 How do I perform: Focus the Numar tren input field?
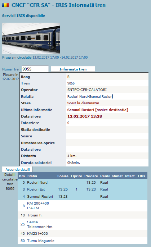pos(35,69)
